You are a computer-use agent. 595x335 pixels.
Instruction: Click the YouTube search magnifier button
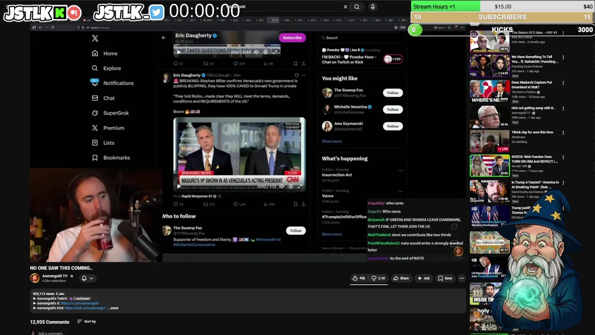[357, 7]
